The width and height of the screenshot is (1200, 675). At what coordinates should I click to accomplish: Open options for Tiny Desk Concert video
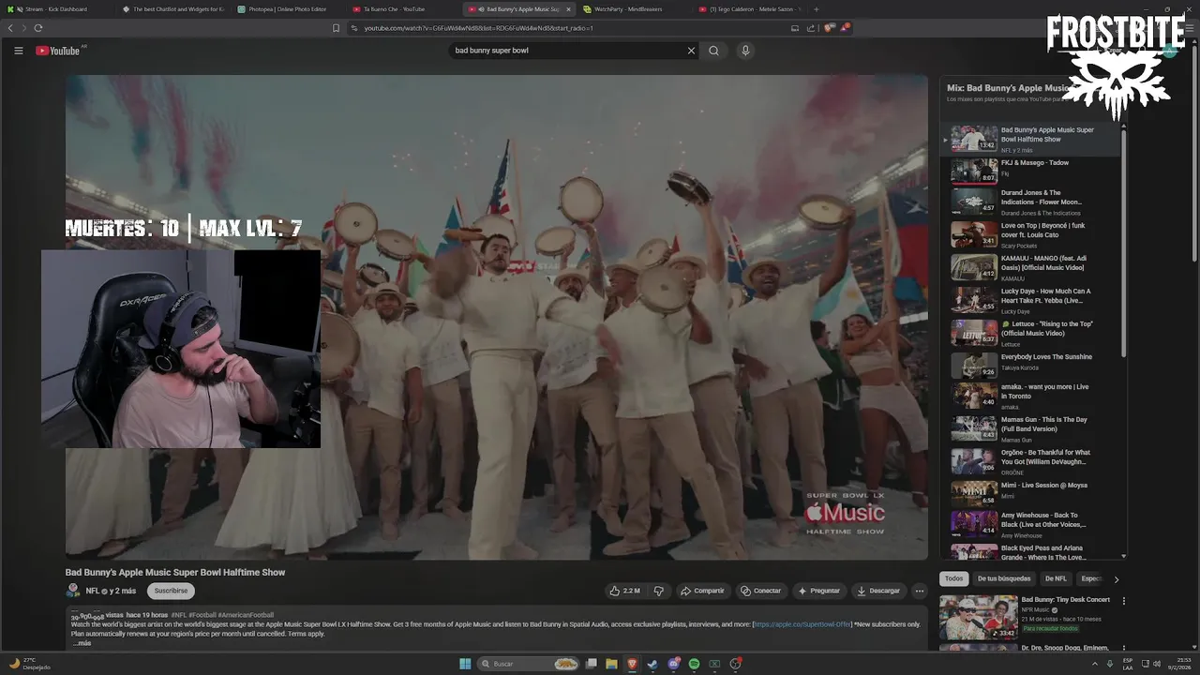pos(1124,601)
